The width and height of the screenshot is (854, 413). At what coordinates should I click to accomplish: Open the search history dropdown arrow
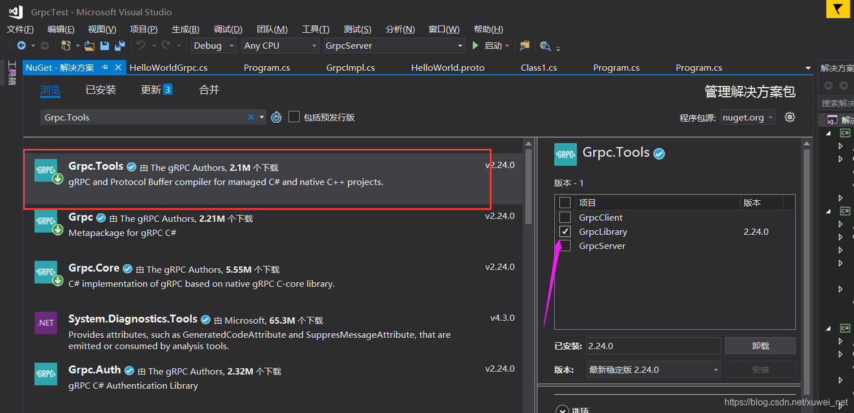pyautogui.click(x=262, y=117)
